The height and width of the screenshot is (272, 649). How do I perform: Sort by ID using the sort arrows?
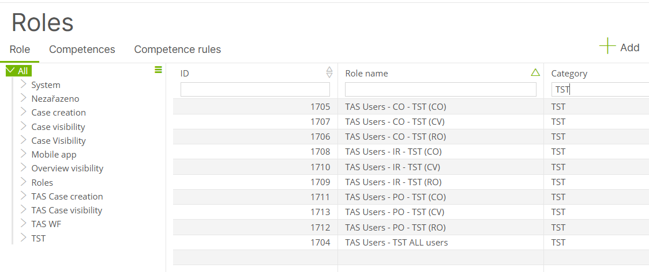coord(329,72)
